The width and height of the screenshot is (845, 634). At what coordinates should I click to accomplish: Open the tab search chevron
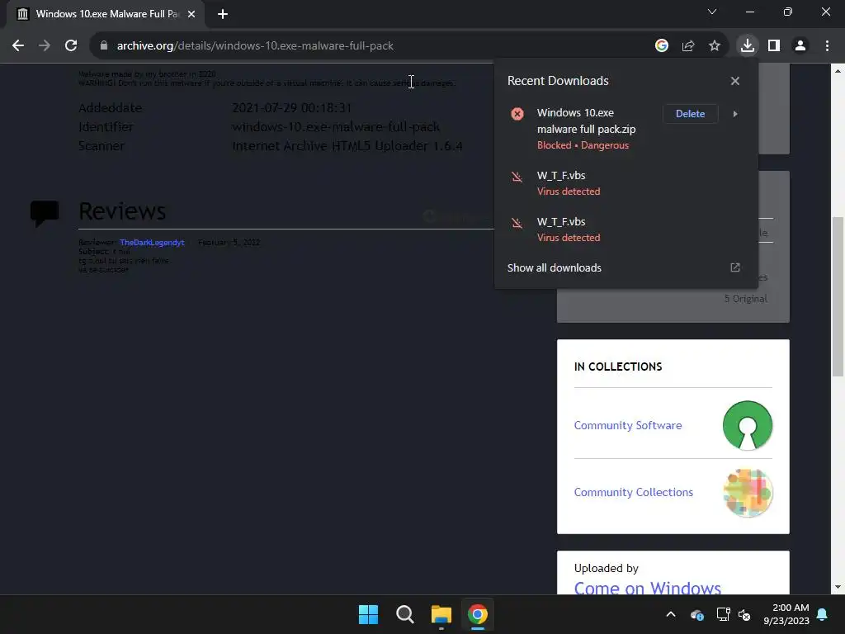pyautogui.click(x=712, y=12)
